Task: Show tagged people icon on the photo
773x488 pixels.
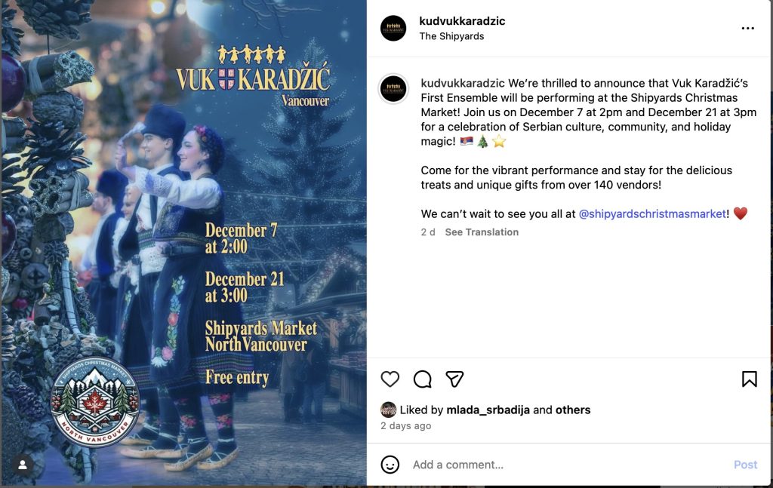Action: click(23, 465)
